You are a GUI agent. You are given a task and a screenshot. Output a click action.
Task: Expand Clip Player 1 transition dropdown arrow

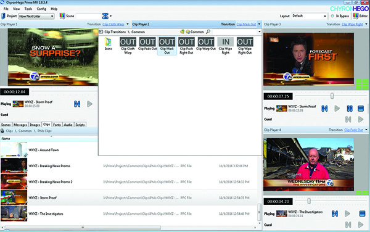(x=128, y=24)
